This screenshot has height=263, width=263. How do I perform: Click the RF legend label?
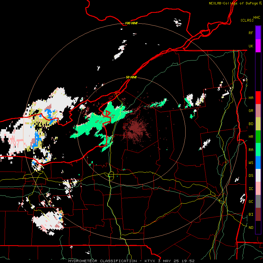251,33
